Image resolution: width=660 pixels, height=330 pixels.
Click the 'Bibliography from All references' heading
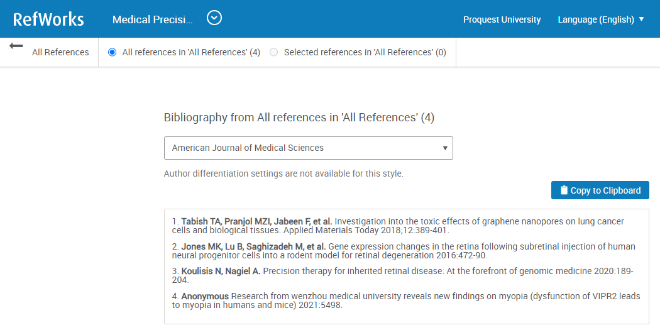(299, 118)
